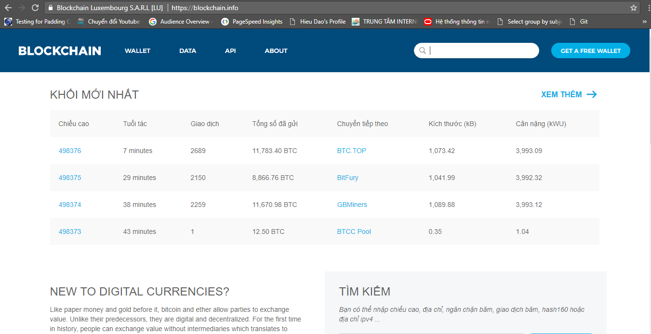Click the arrow next to Xem Thêm
Viewport: 651px width, 334px height.
point(592,94)
